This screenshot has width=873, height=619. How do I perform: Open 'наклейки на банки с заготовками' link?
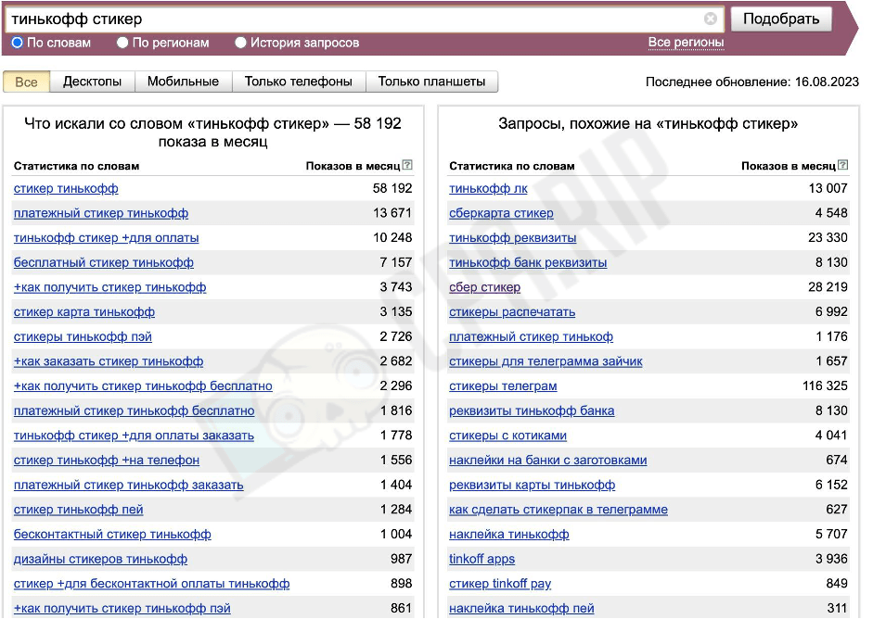(548, 461)
